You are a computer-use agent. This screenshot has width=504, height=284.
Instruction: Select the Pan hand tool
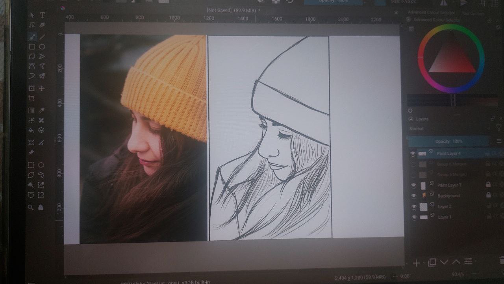point(41,207)
